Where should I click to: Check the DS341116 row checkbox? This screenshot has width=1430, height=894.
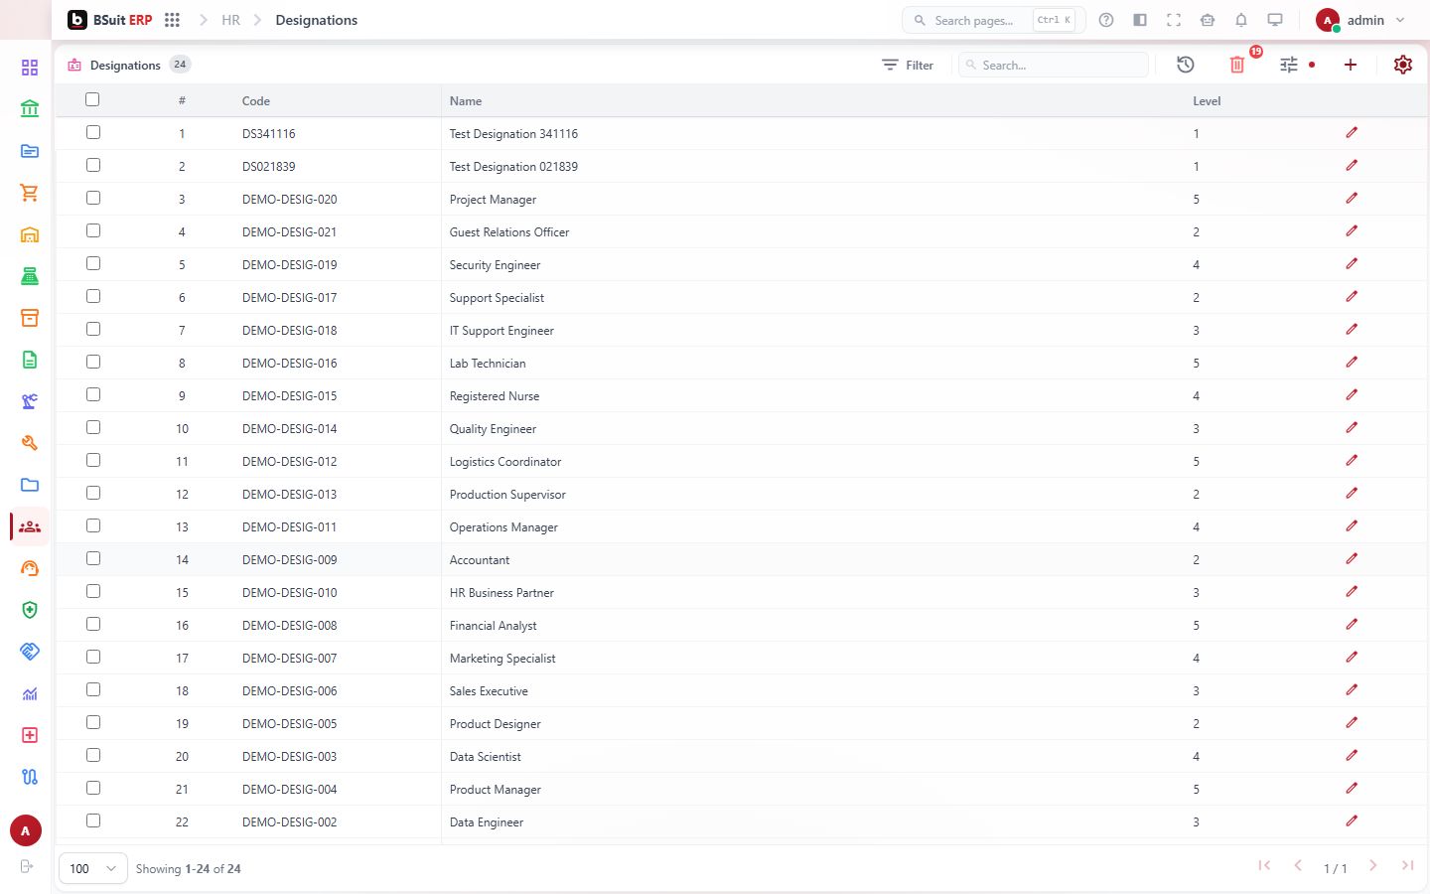coord(93,132)
